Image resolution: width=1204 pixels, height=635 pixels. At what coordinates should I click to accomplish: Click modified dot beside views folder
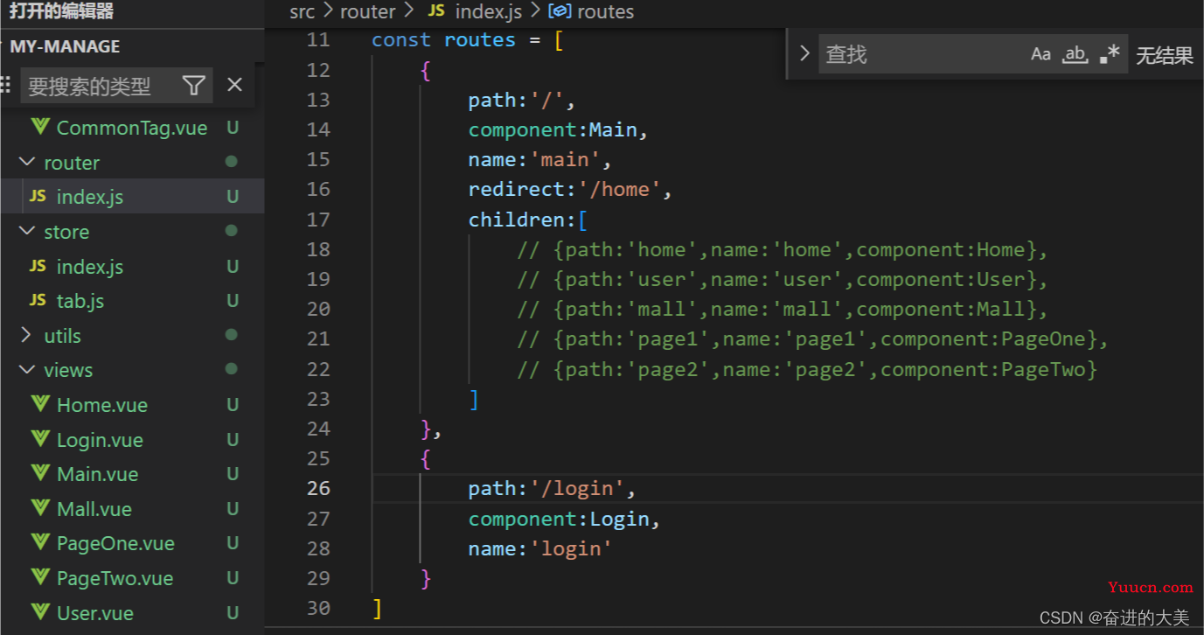[232, 369]
